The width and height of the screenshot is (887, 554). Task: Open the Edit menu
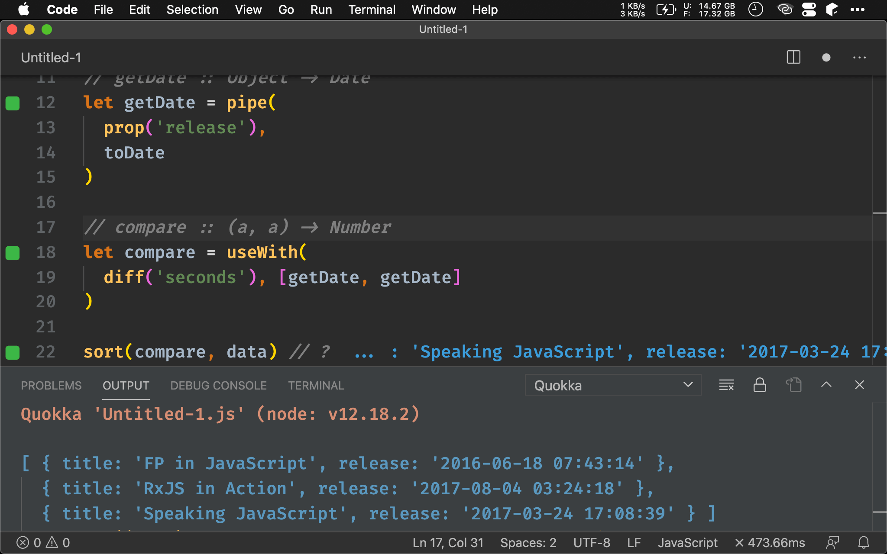click(139, 10)
